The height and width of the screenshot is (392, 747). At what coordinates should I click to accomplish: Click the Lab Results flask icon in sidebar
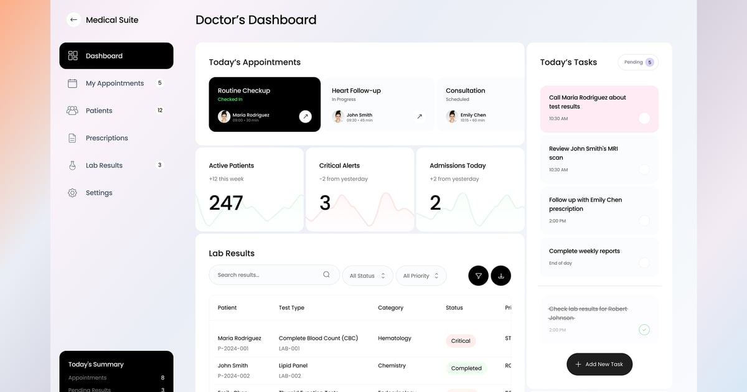coord(72,166)
